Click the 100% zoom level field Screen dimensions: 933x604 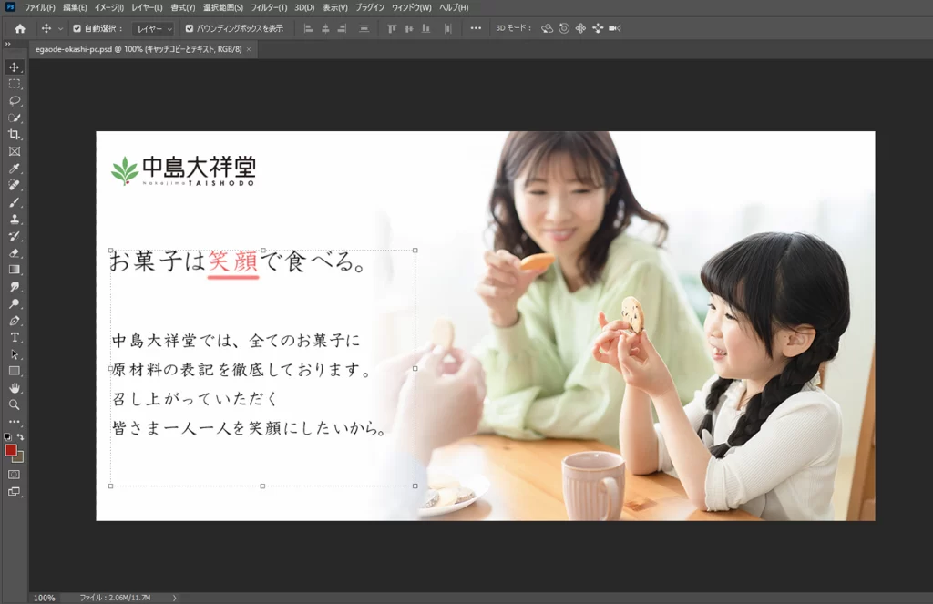pyautogui.click(x=44, y=598)
